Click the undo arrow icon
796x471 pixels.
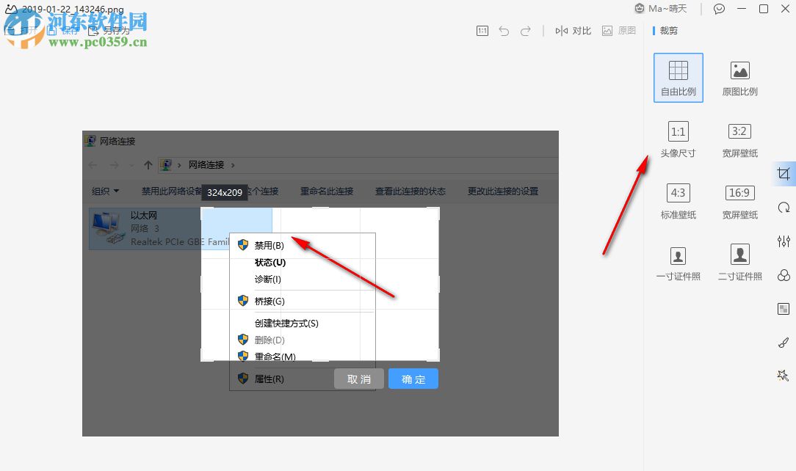(502, 31)
